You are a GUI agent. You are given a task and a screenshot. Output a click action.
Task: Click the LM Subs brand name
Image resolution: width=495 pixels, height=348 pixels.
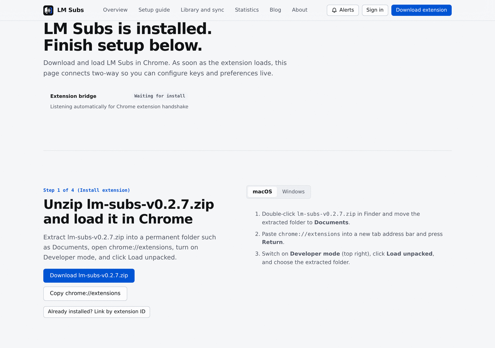(x=70, y=10)
